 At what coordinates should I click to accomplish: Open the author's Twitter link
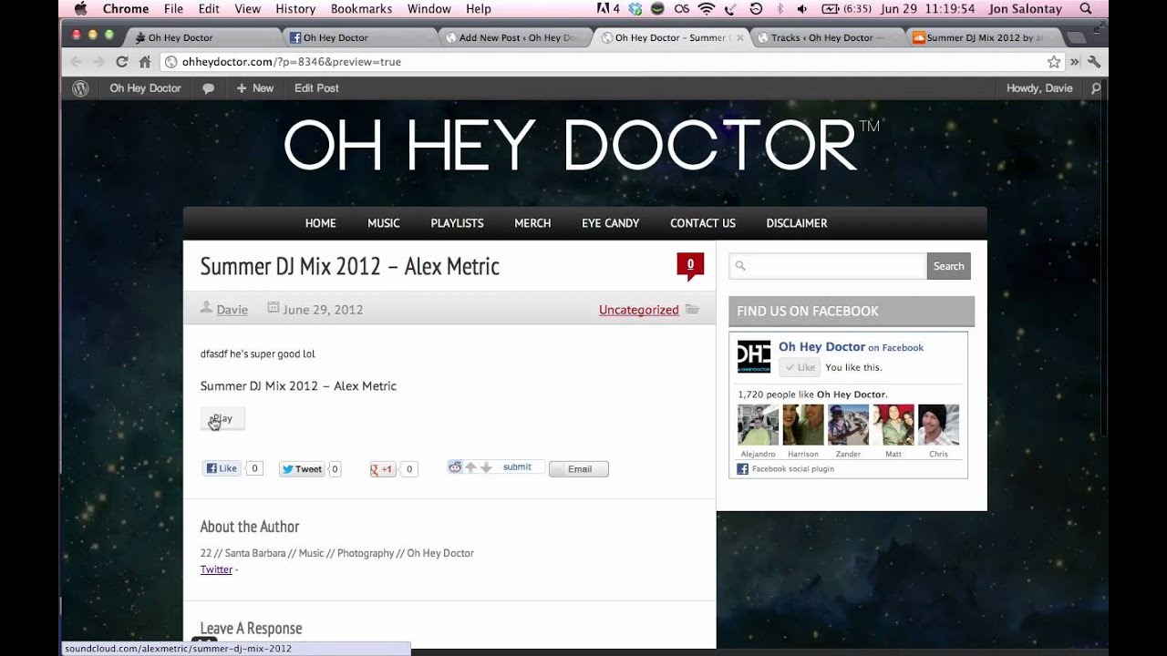click(216, 569)
